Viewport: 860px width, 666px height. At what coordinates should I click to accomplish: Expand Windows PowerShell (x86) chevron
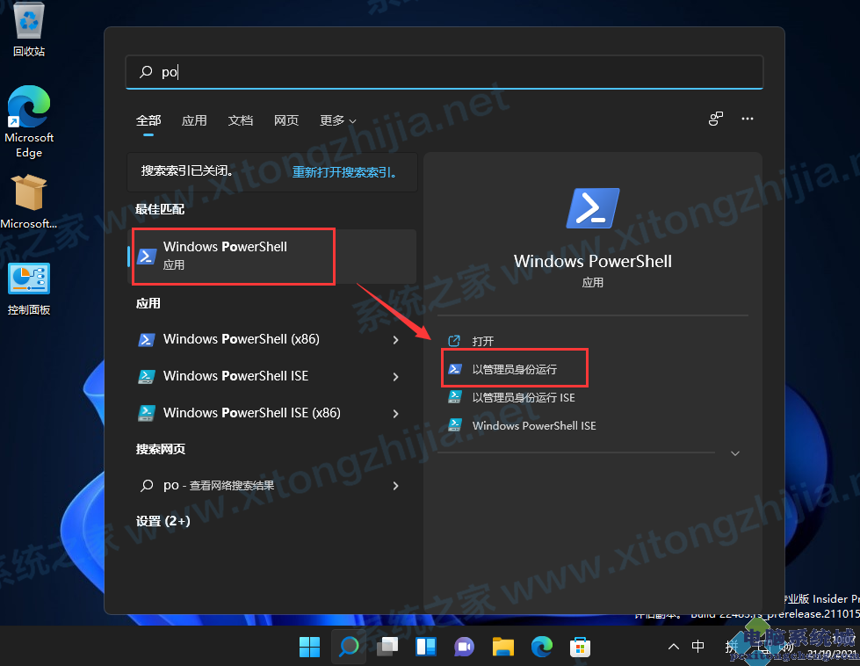395,340
